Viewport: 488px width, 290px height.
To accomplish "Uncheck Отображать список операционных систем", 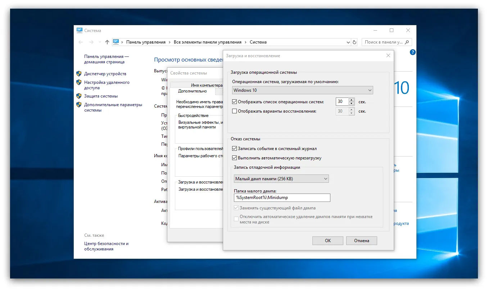I will pos(235,102).
